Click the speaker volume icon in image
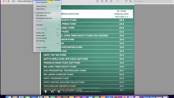The width and height of the screenshot is (174, 98). click(59, 91)
